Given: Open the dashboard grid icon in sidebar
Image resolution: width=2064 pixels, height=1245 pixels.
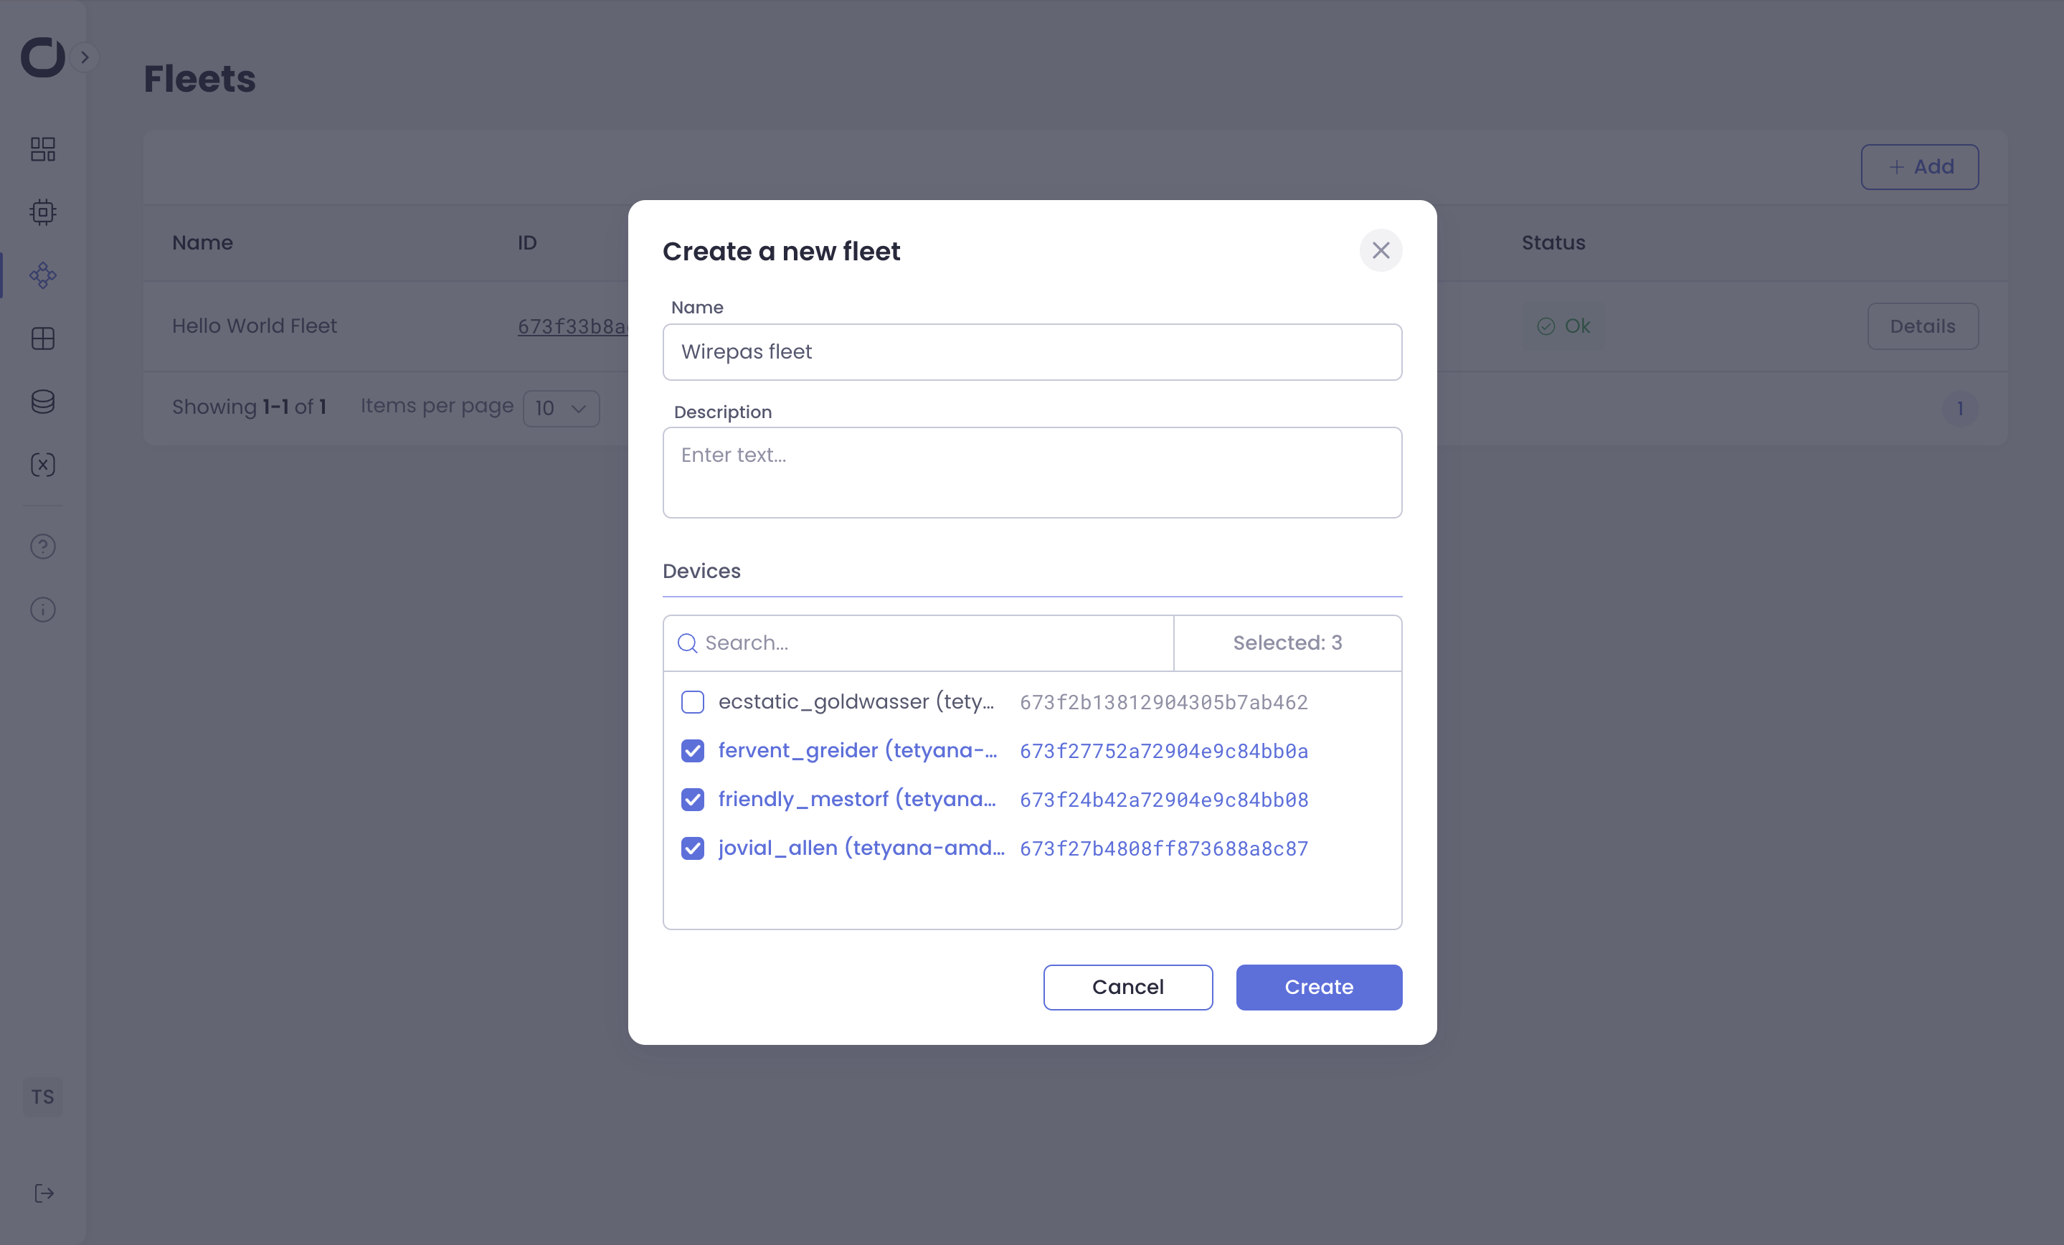Looking at the screenshot, I should click(x=43, y=149).
